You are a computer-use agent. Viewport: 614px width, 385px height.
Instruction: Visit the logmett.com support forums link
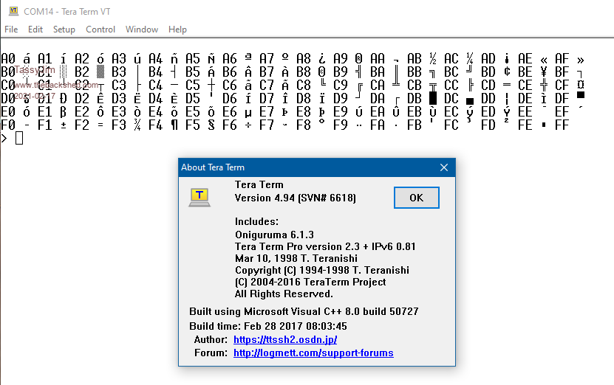313,353
